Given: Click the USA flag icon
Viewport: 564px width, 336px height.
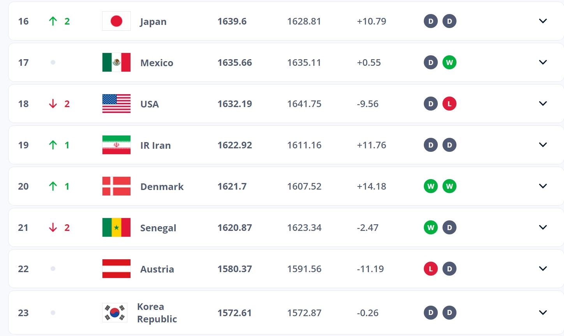Looking at the screenshot, I should (x=116, y=104).
